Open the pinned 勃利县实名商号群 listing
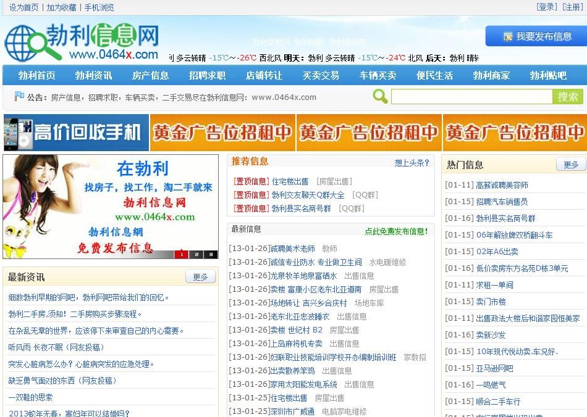The image size is (587, 417). pos(301,208)
